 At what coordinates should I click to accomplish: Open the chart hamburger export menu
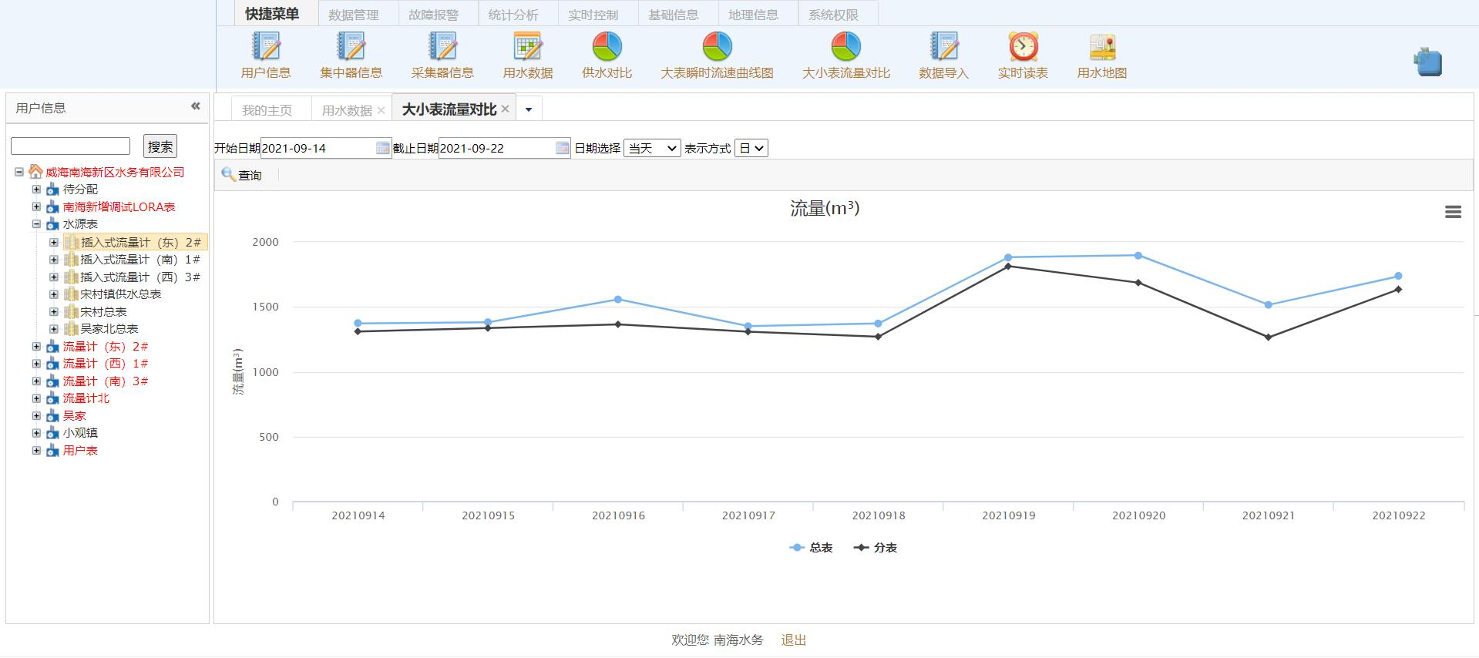click(x=1453, y=212)
